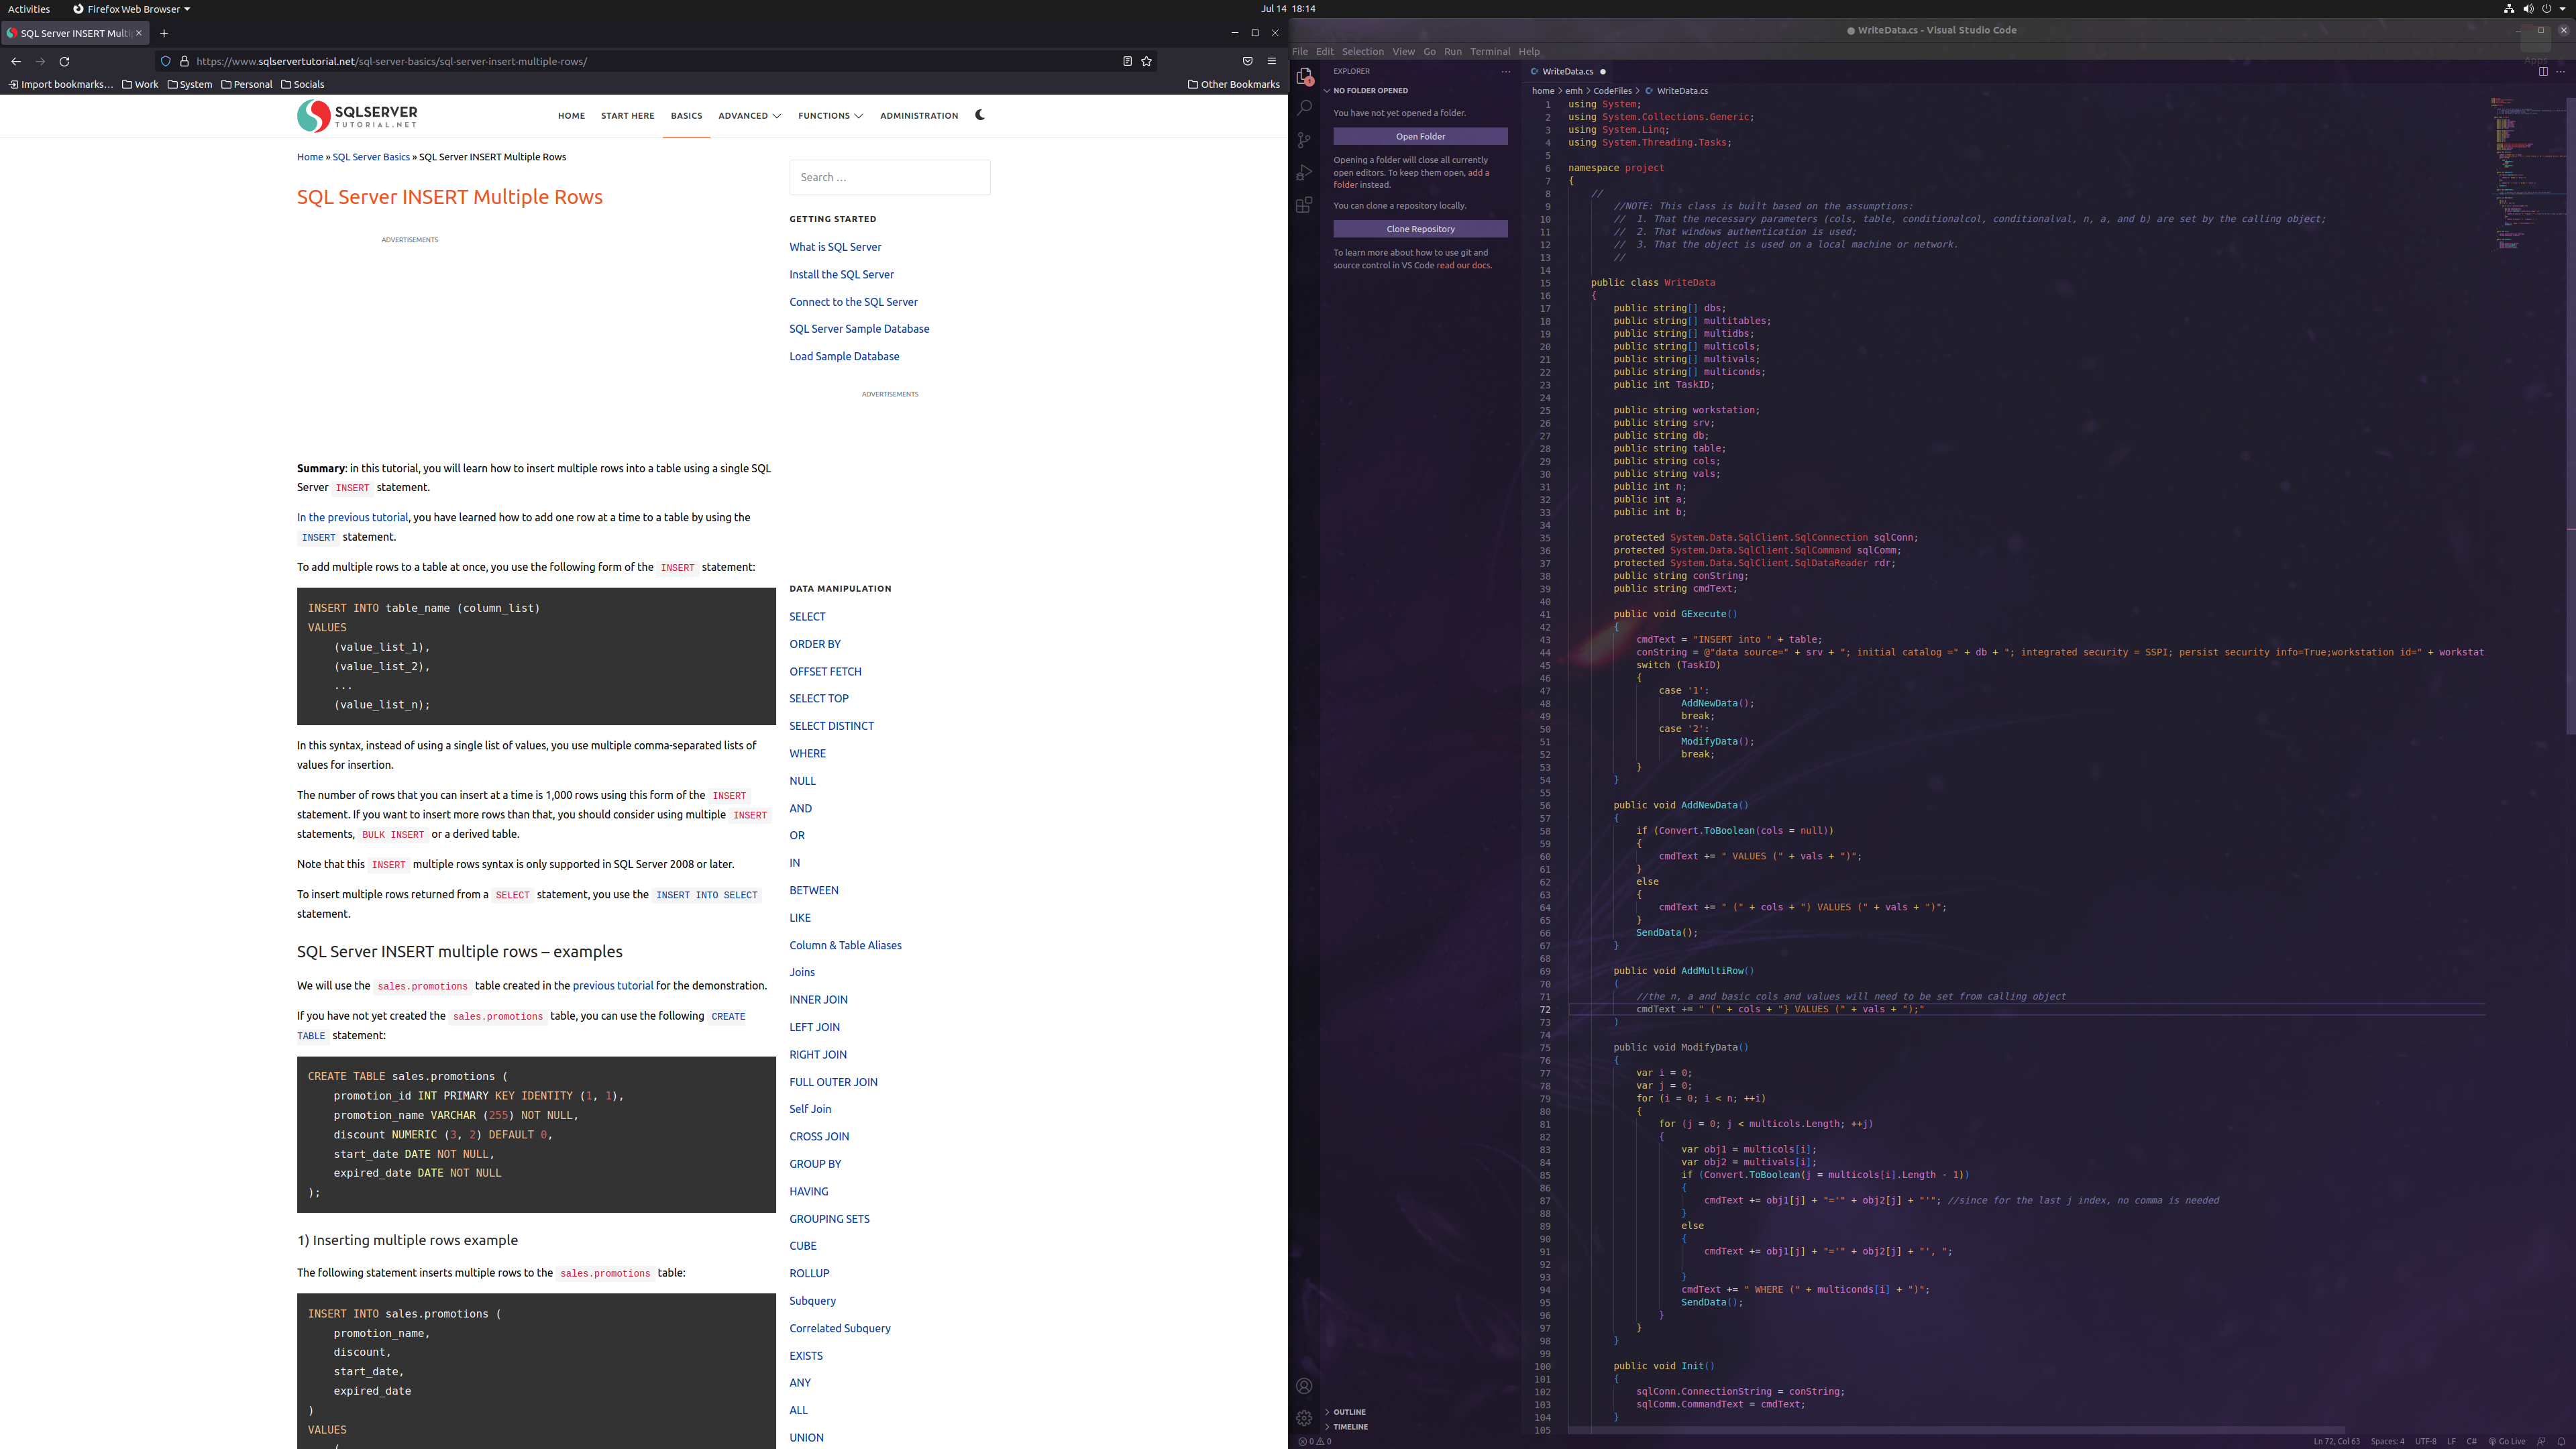Bookmark this page with the star icon
The image size is (2576, 1449).
(1147, 61)
